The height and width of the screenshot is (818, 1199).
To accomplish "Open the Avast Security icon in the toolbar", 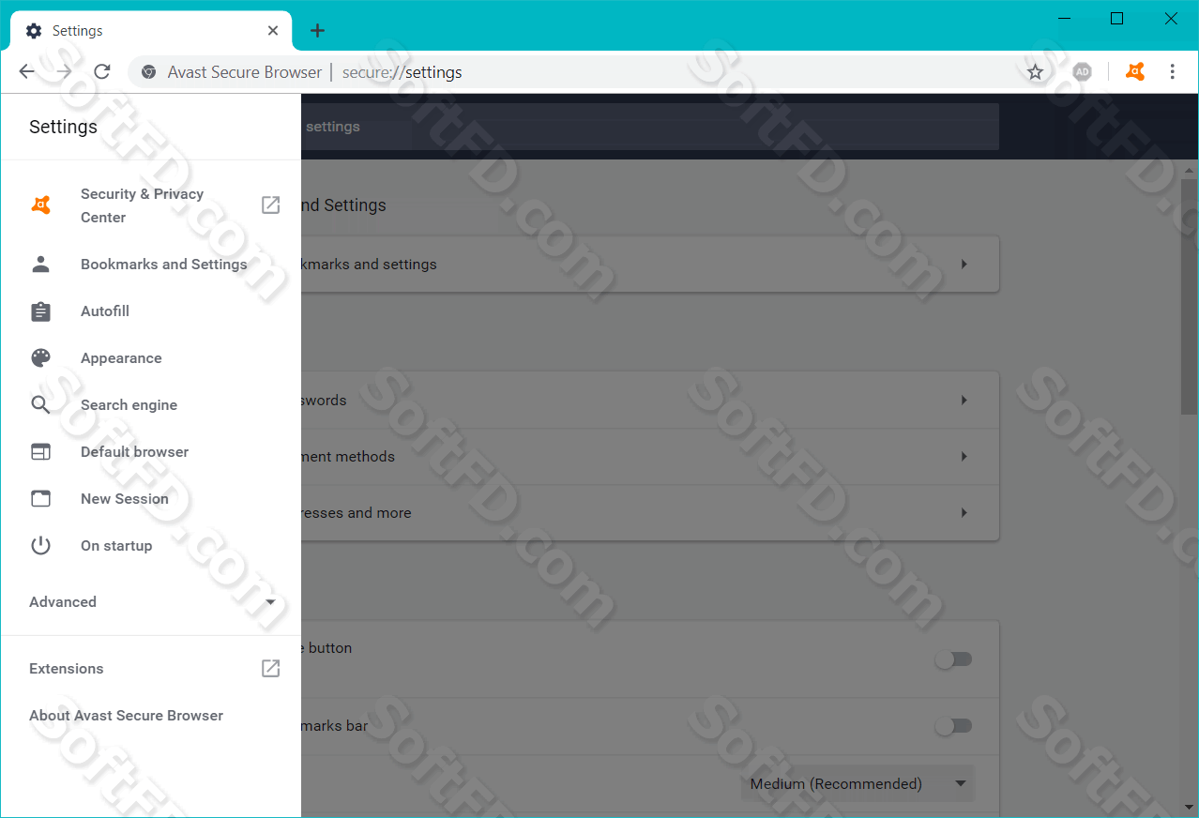I will [x=1135, y=71].
